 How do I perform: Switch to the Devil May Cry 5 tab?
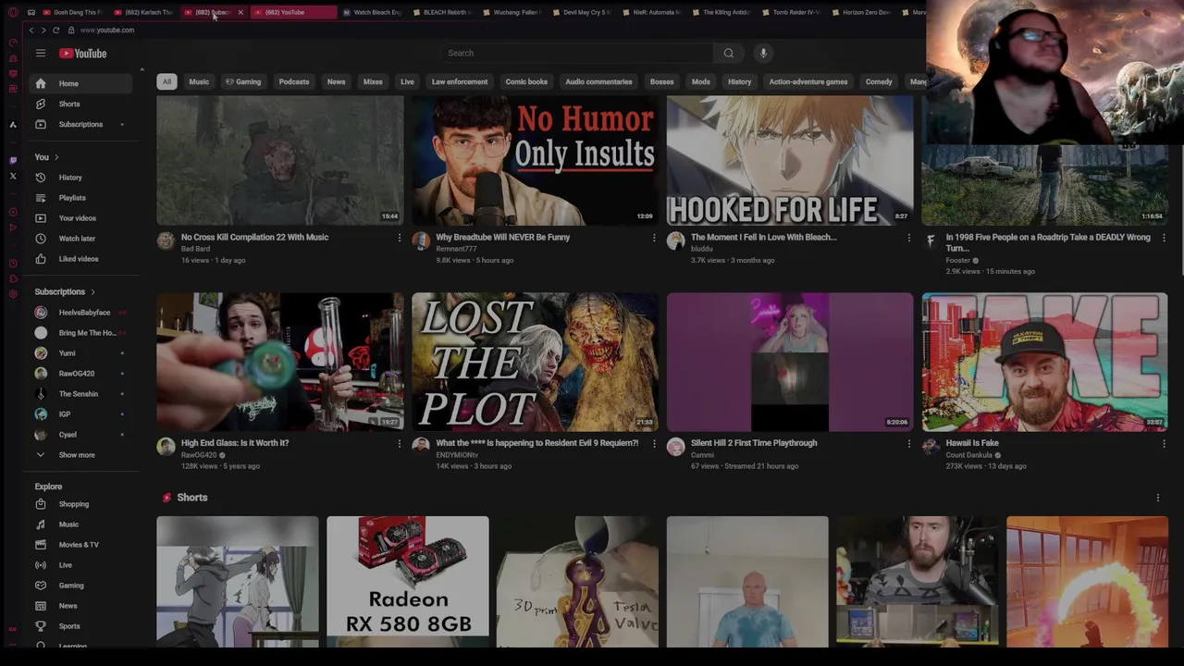pyautogui.click(x=582, y=12)
